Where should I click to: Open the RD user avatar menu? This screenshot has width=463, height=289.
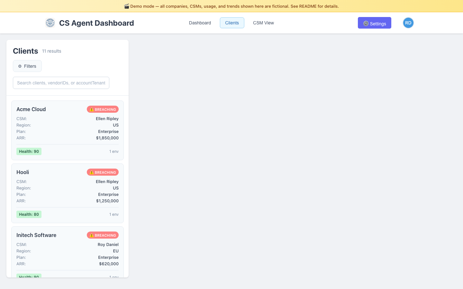tap(408, 23)
